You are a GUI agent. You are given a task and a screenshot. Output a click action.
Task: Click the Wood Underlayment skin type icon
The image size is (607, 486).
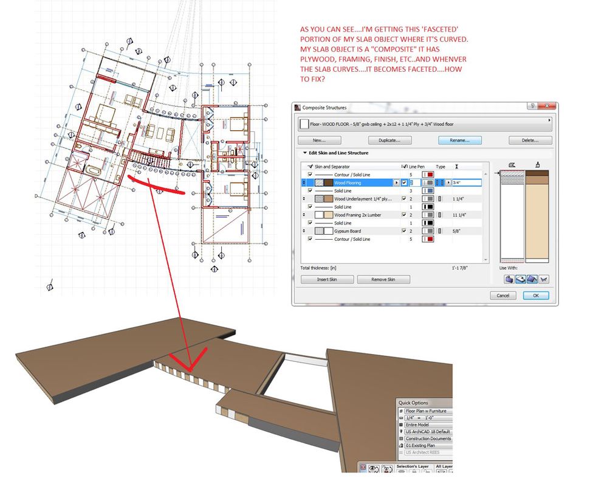[x=440, y=199]
